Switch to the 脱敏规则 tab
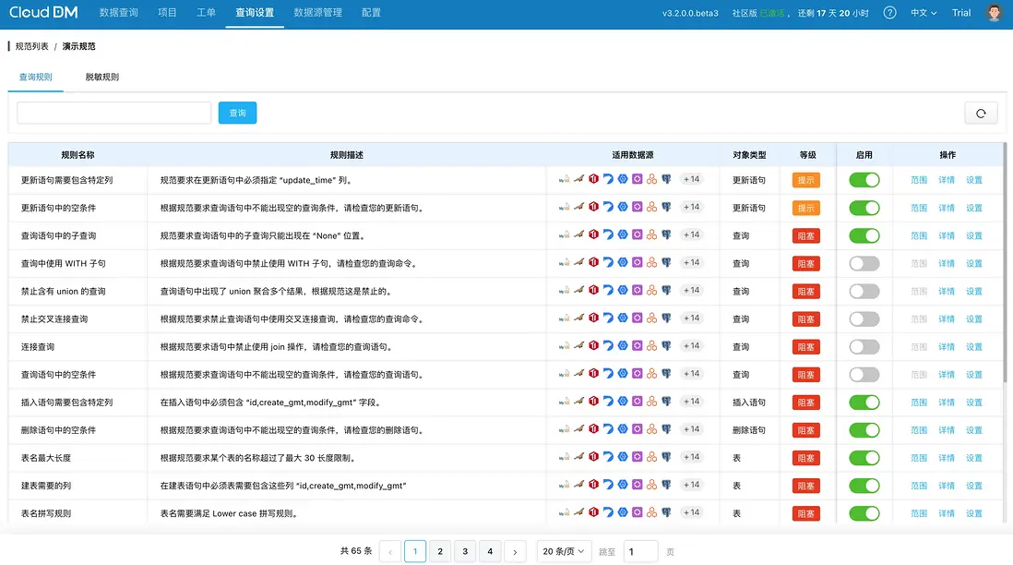The image size is (1013, 565). 102,77
